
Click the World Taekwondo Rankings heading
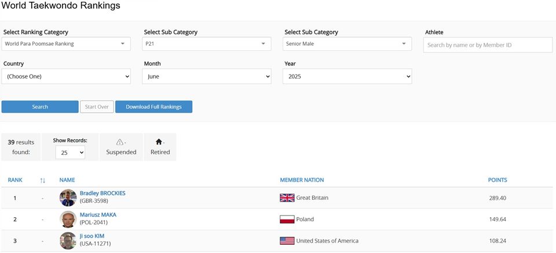[x=61, y=5]
